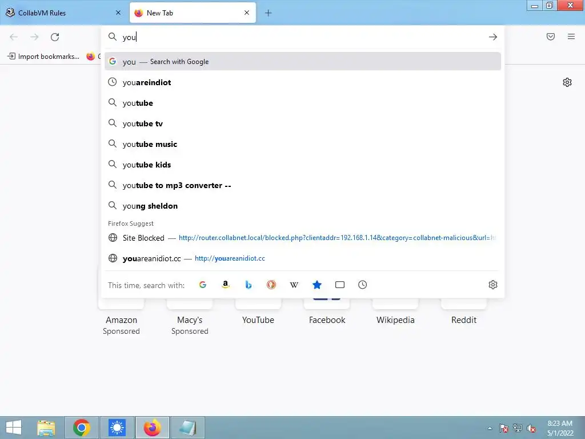Click the muted volume tray icon
Image resolution: width=585 pixels, height=439 pixels.
coord(531,428)
